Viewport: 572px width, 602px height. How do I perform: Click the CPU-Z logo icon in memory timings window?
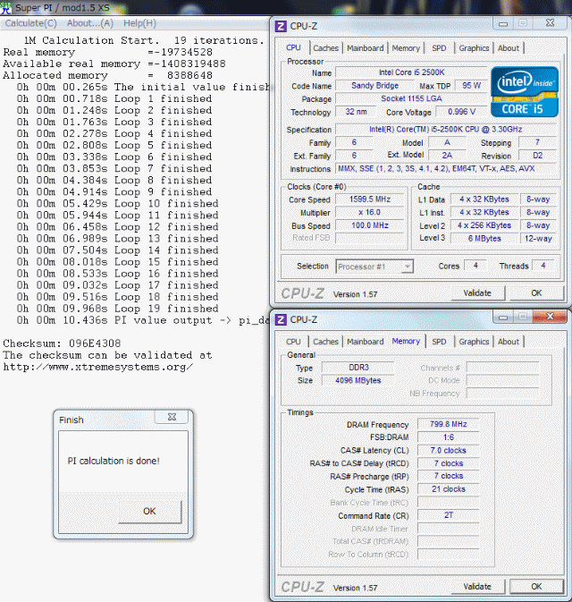pos(282,319)
